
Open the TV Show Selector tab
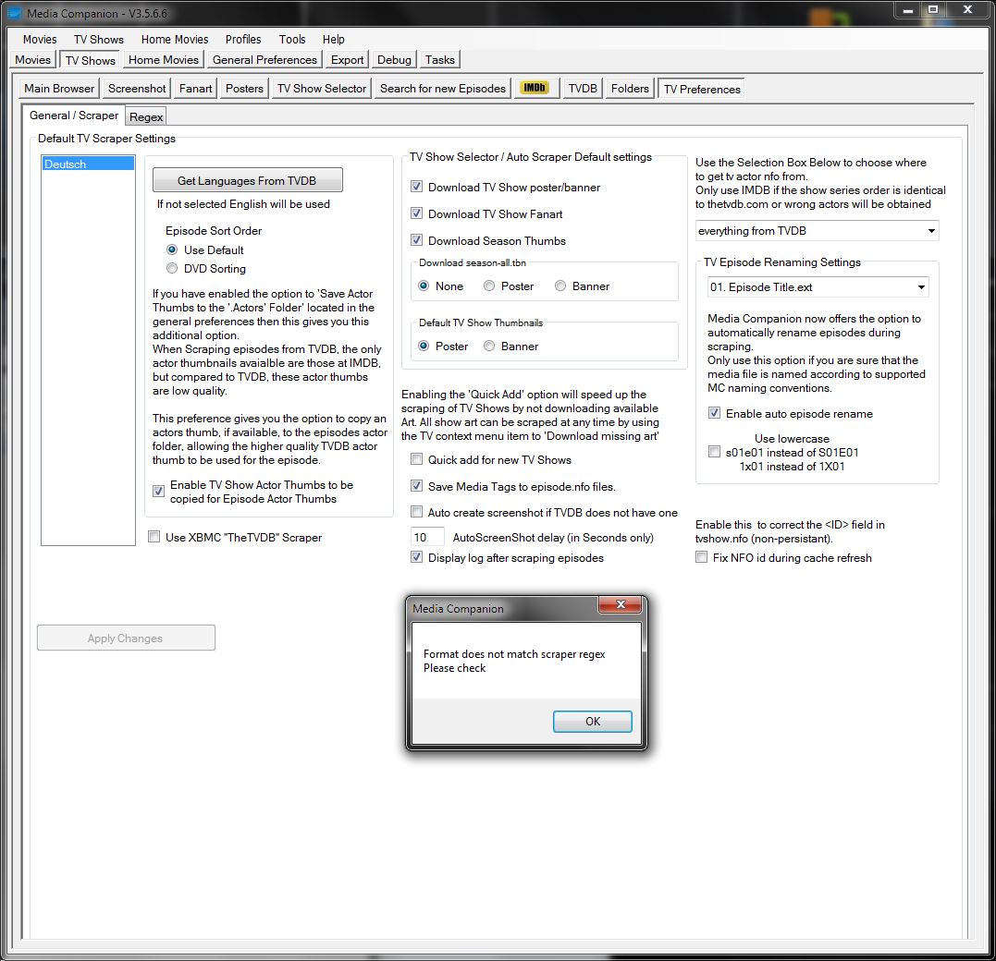pos(322,88)
